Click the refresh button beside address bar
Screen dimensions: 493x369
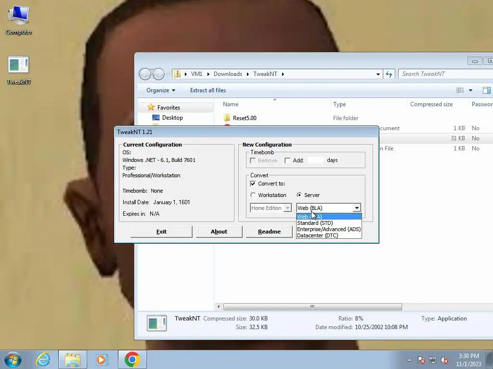click(389, 74)
